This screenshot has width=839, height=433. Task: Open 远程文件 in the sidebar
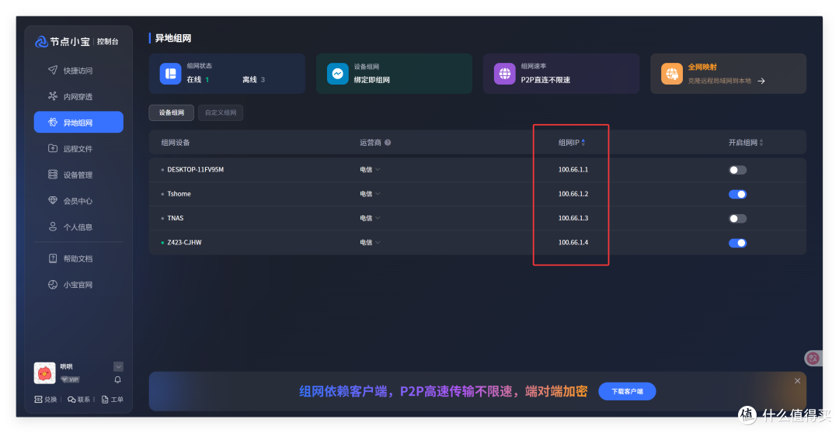coord(78,149)
